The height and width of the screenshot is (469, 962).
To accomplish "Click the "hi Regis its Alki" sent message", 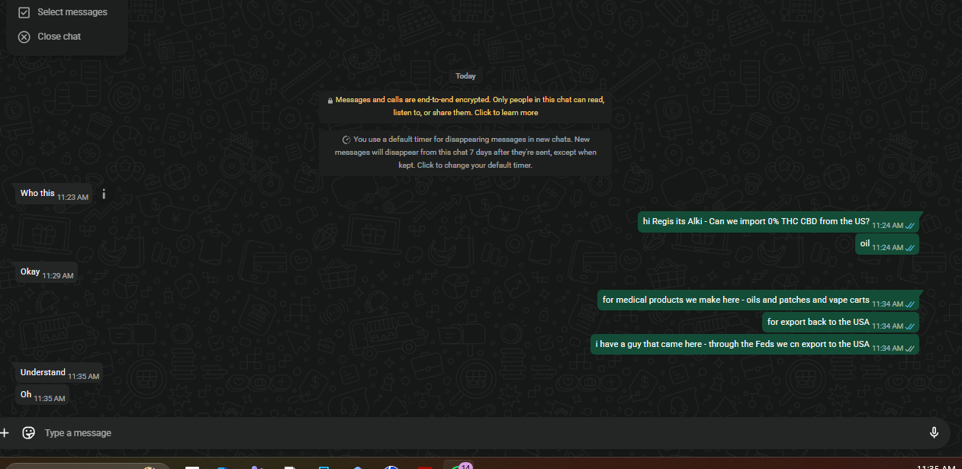I will 755,222.
